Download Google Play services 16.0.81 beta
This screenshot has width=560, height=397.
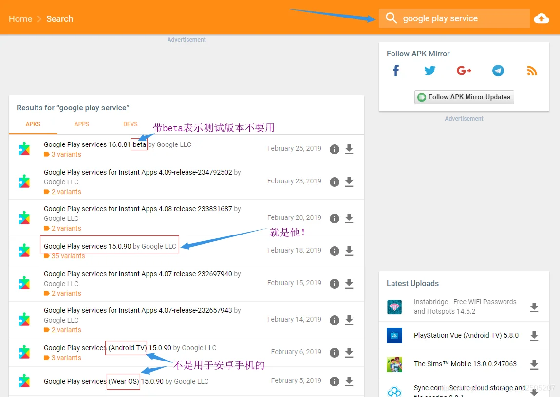(349, 149)
